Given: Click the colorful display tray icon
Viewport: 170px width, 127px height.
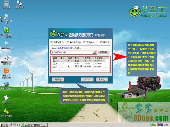Looking at the screenshot, I should [158, 125].
